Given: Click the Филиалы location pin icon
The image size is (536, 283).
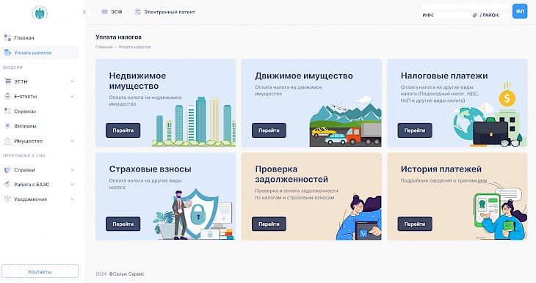Looking at the screenshot, I should tap(7, 126).
